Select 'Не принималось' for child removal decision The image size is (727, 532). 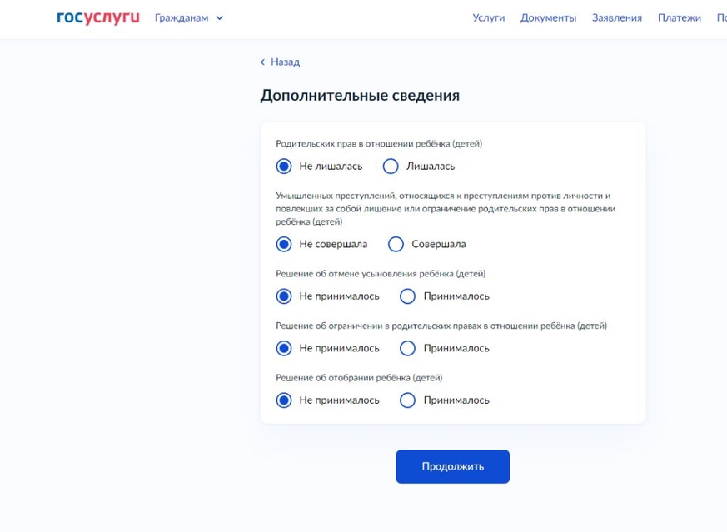click(284, 400)
